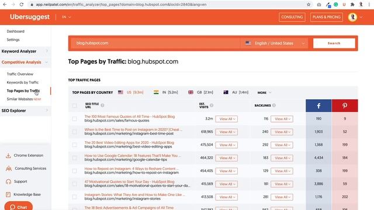Open the English / United States dropdown
Screen dimensions: 374x210
(x=275, y=43)
